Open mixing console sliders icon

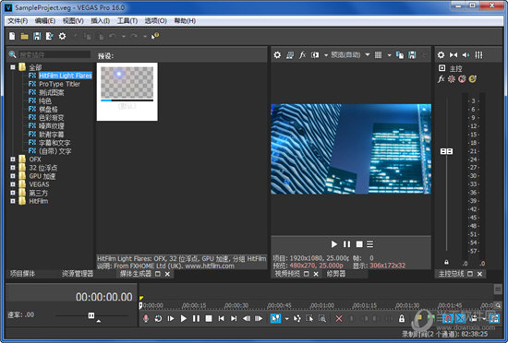(x=478, y=55)
